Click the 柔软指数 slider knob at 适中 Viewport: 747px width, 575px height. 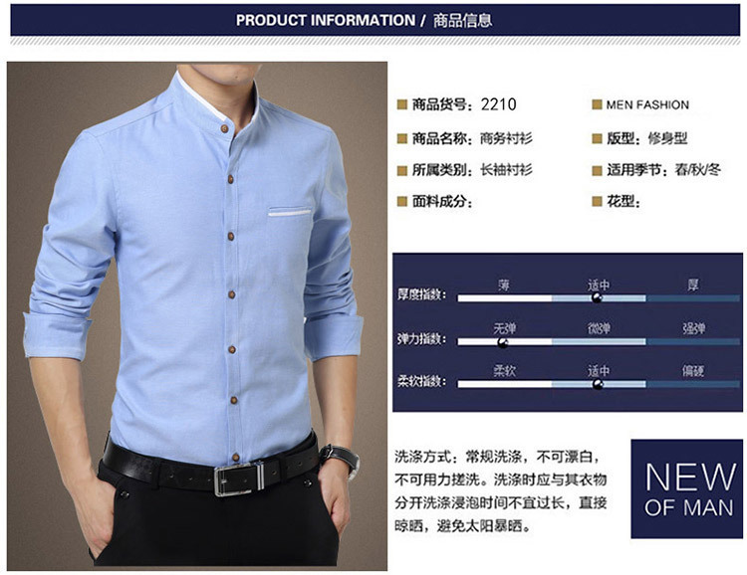pos(598,384)
